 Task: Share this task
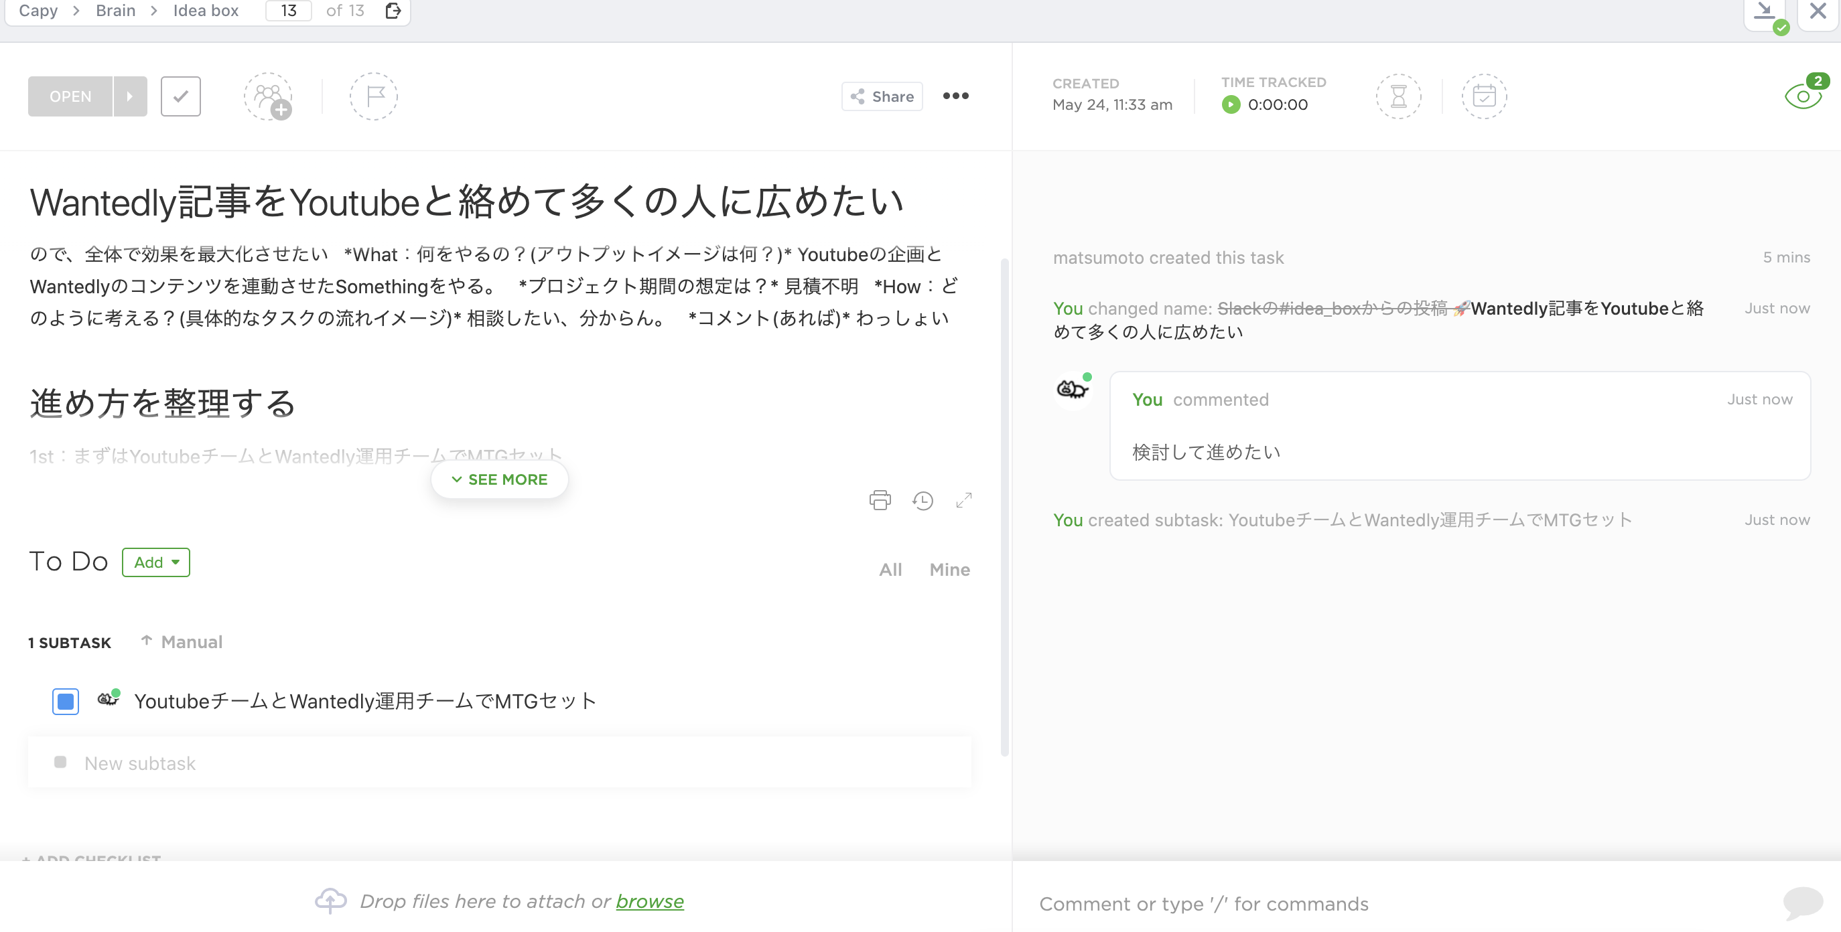[x=882, y=96]
